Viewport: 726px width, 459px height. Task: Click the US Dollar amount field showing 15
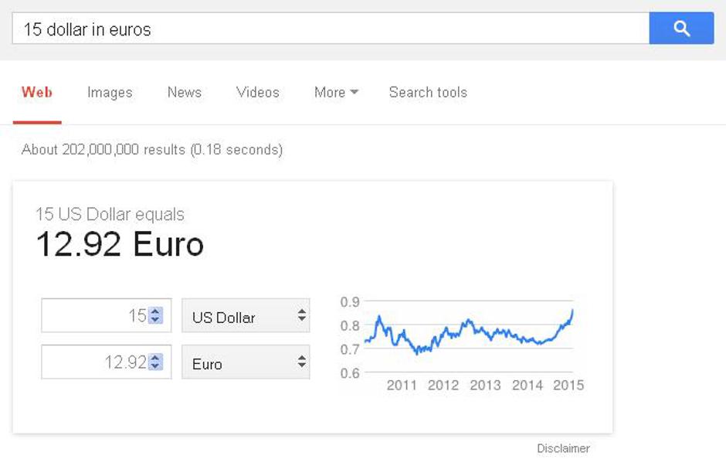[x=95, y=316]
